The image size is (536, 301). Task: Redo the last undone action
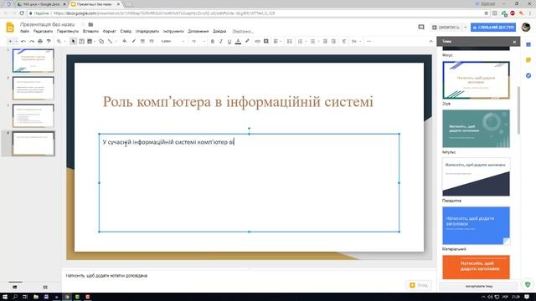[x=32, y=41]
